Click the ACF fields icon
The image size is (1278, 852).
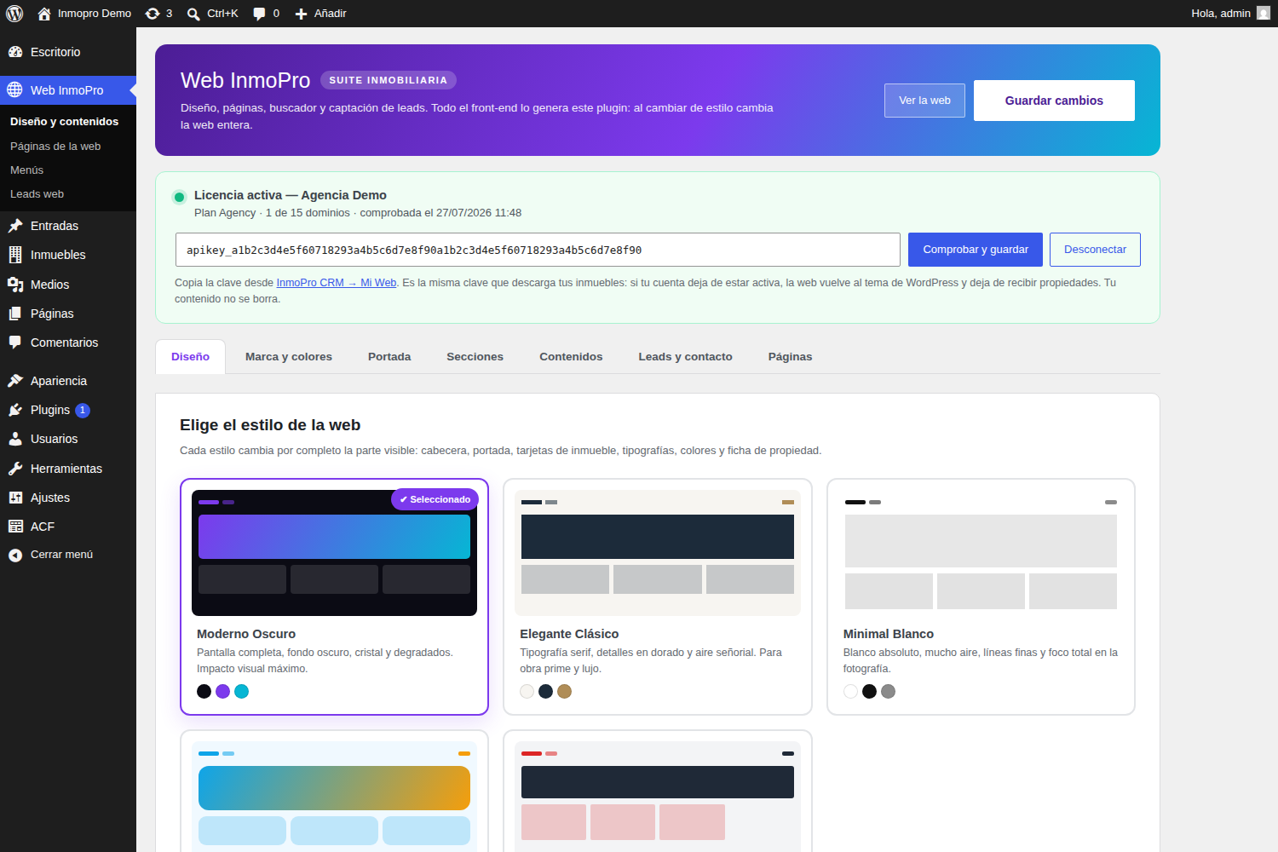[x=15, y=527]
